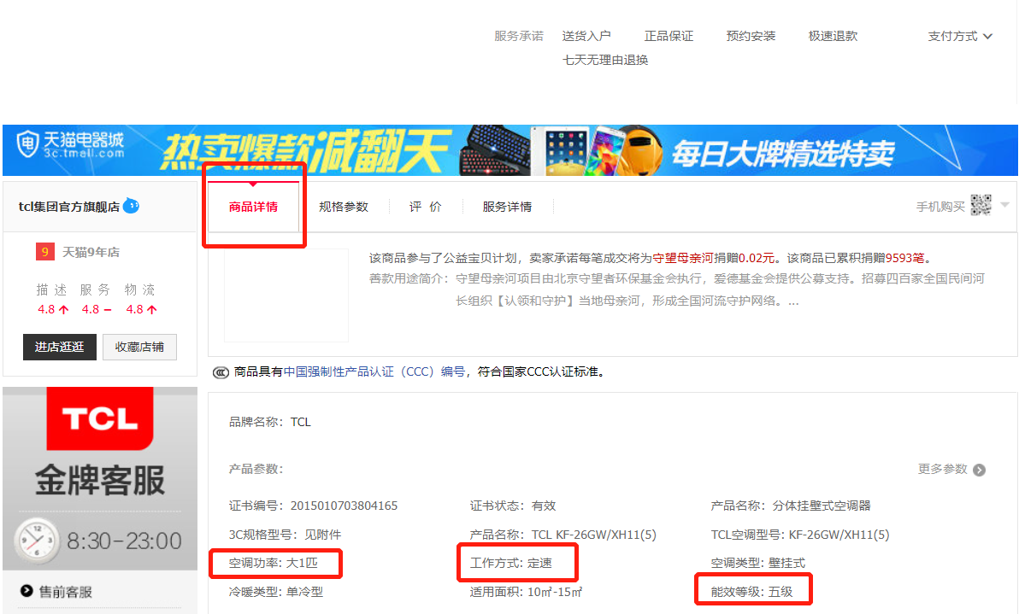Select the 3C规格型号: 见附件 text

click(x=285, y=535)
